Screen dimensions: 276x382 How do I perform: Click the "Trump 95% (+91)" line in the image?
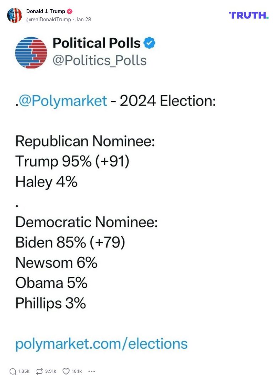[x=72, y=162]
